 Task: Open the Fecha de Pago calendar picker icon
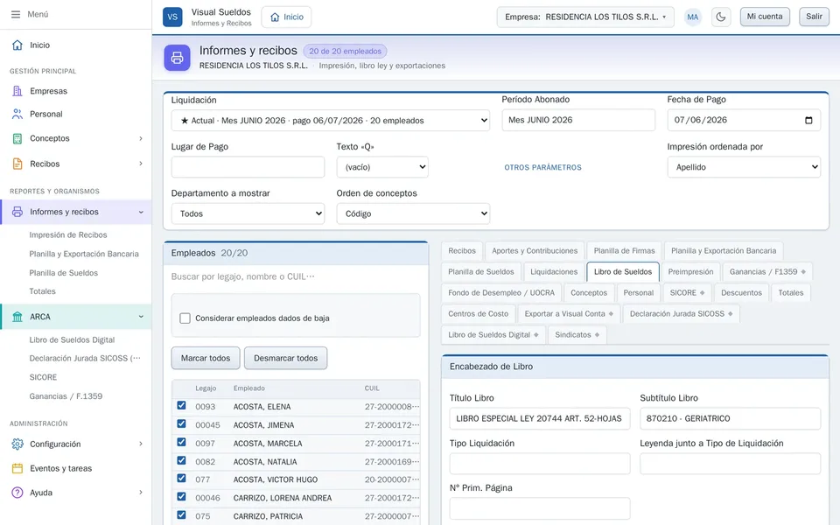[808, 120]
